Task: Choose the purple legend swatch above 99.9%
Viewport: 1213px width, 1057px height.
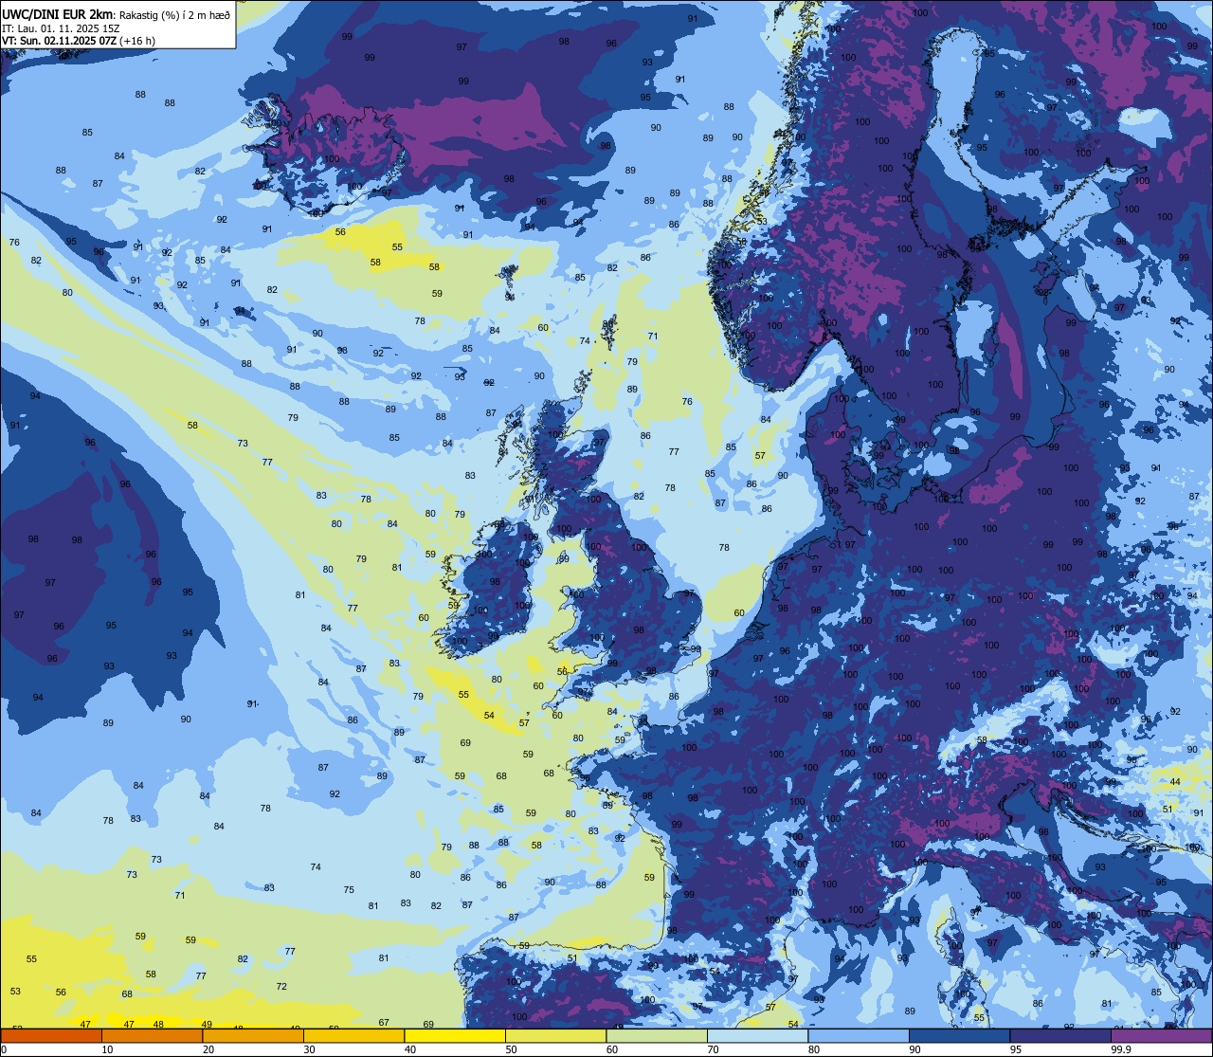Action: [1161, 1035]
